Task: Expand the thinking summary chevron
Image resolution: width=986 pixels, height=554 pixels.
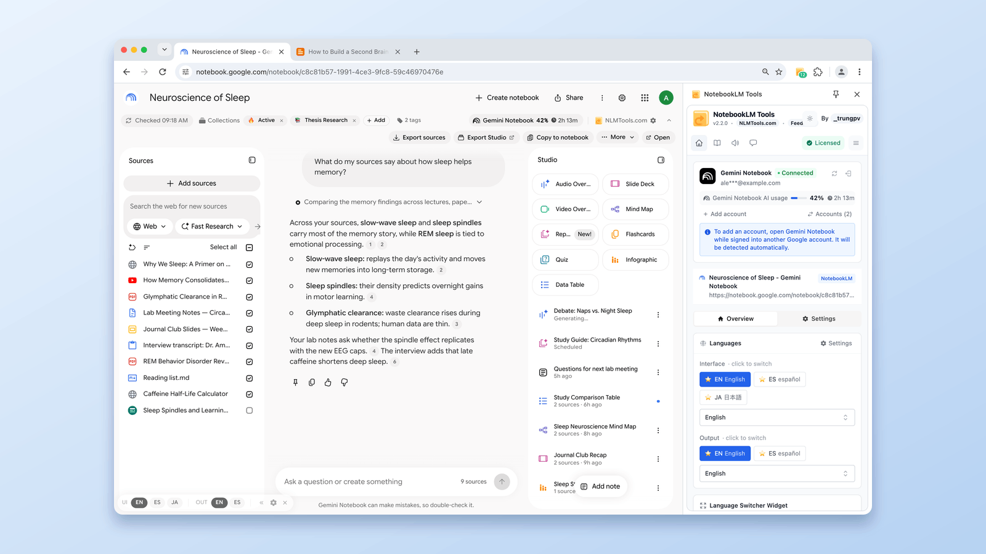Action: [479, 202]
